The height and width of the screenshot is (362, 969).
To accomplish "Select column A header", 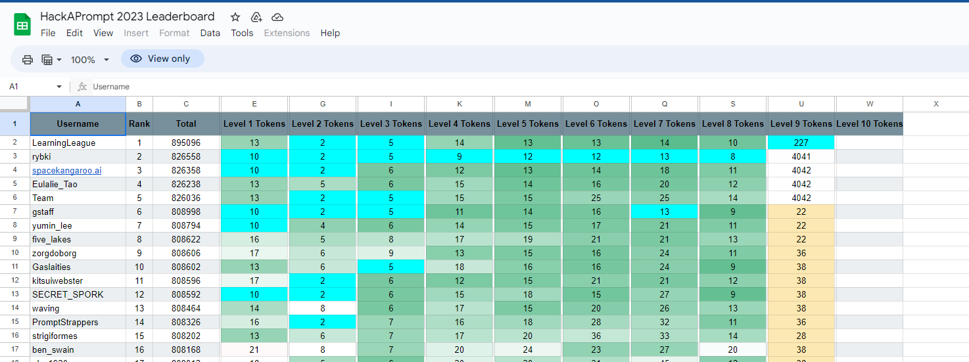I will point(78,104).
